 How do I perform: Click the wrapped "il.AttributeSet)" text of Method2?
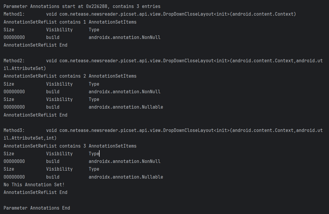[25, 68]
